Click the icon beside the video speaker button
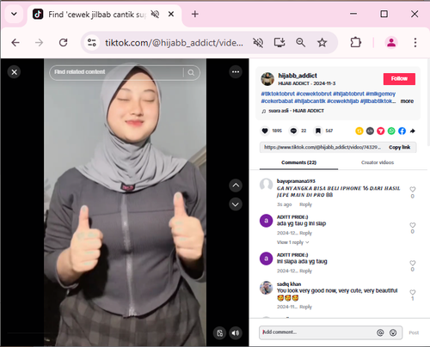 pyautogui.click(x=220, y=332)
